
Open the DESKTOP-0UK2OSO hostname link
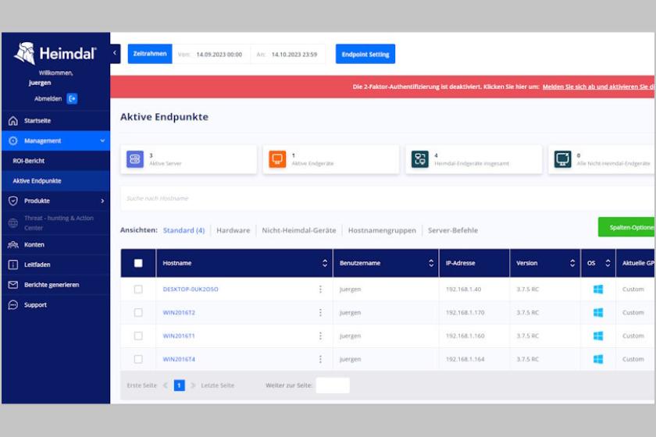coord(191,290)
